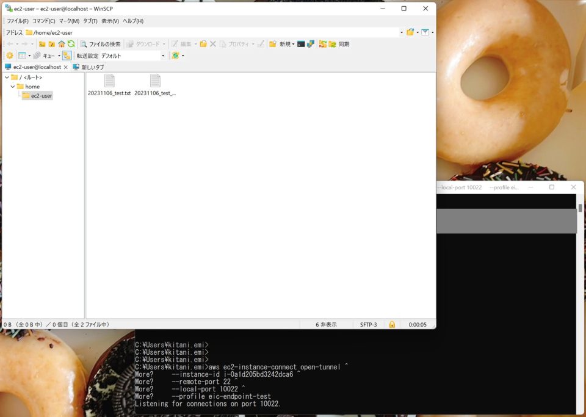This screenshot has width=586, height=417.
Task: Close the ec2-user@localhost tab
Action: (66, 67)
